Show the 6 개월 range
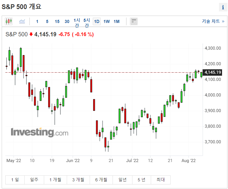The image size is (228, 189). click(101, 180)
